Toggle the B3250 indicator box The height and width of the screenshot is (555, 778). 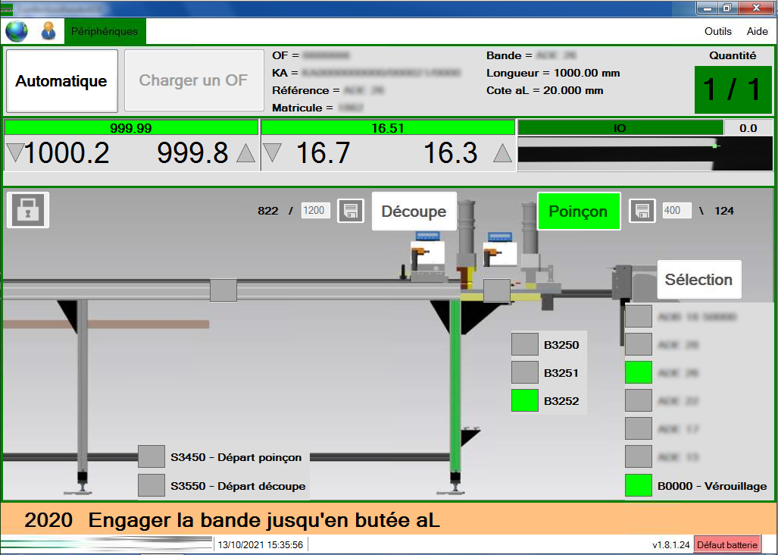pyautogui.click(x=525, y=345)
